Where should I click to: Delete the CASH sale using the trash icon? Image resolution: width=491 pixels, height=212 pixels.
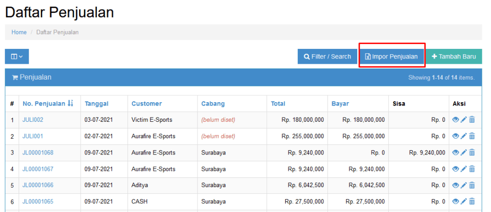tap(472, 201)
